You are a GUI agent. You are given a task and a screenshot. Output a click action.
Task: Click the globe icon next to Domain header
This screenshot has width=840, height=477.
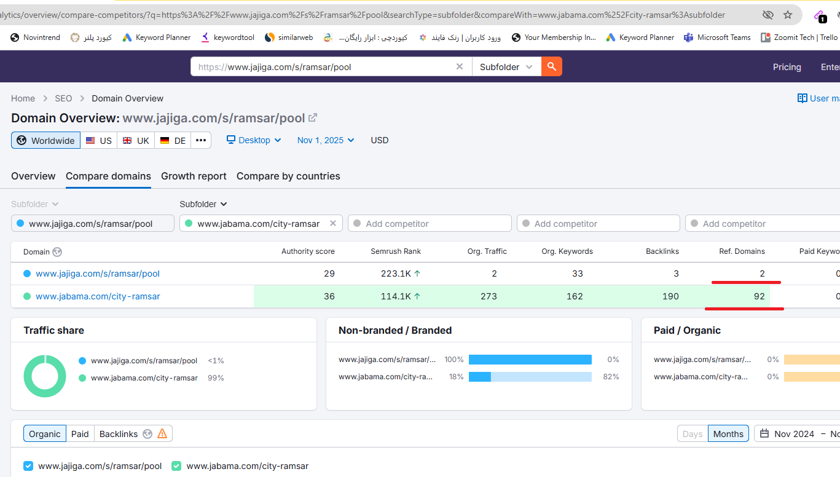click(57, 252)
